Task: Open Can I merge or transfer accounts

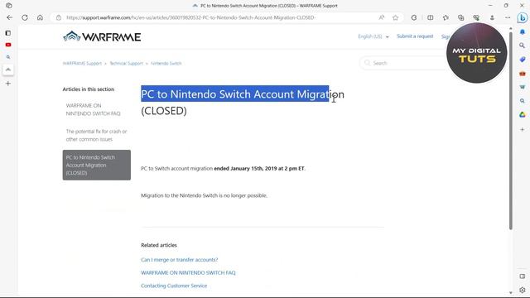Action: click(x=180, y=260)
